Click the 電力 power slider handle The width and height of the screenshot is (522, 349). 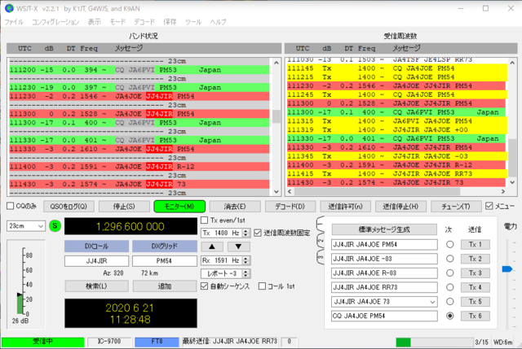[507, 269]
